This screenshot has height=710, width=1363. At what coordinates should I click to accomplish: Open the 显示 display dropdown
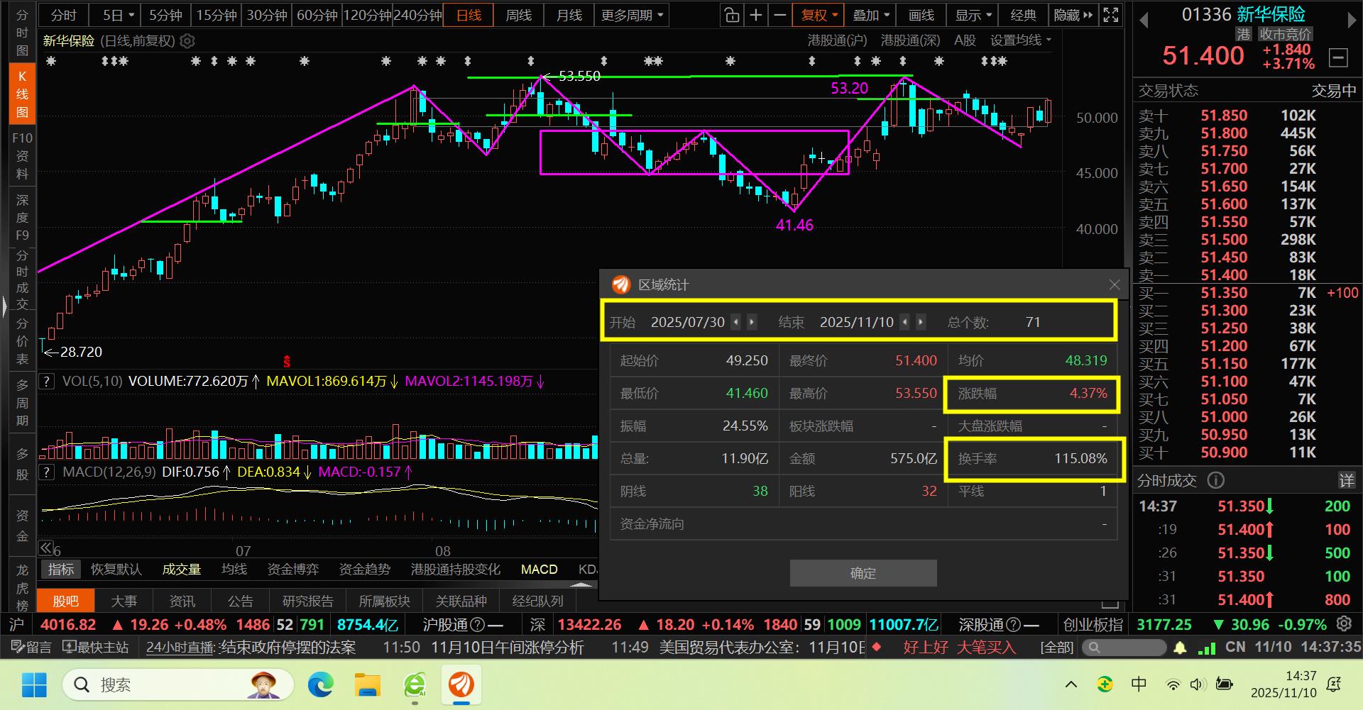tap(973, 15)
